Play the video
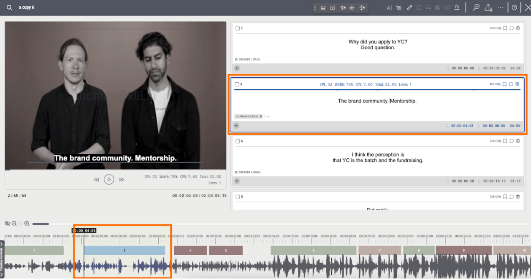 109,180
